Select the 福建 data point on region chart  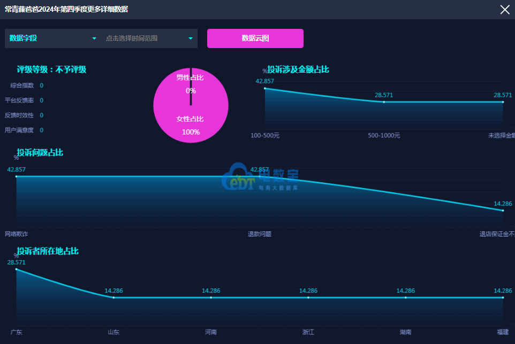point(503,298)
